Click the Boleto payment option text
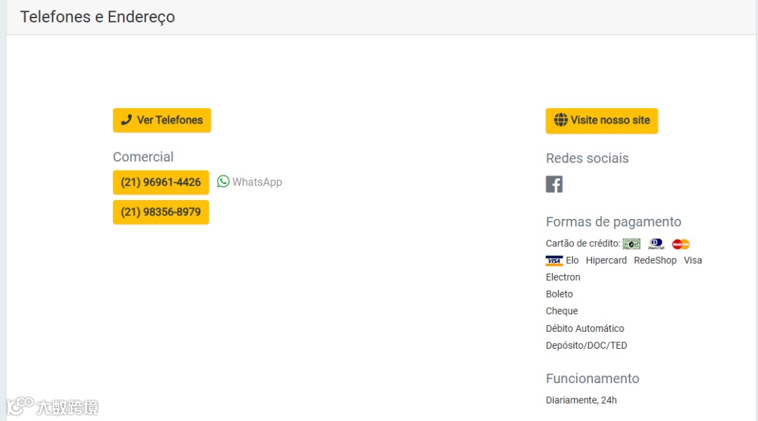 (559, 294)
